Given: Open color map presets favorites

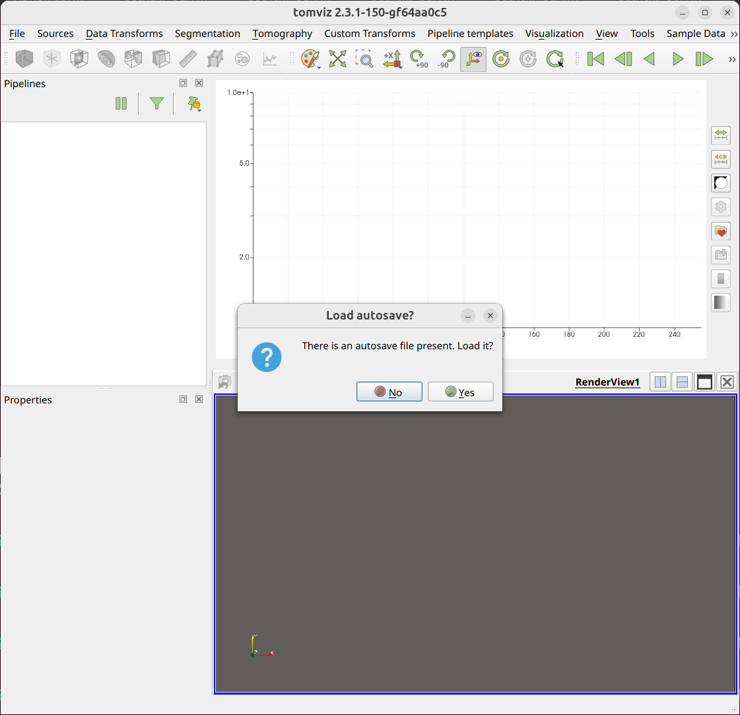Looking at the screenshot, I should [721, 231].
